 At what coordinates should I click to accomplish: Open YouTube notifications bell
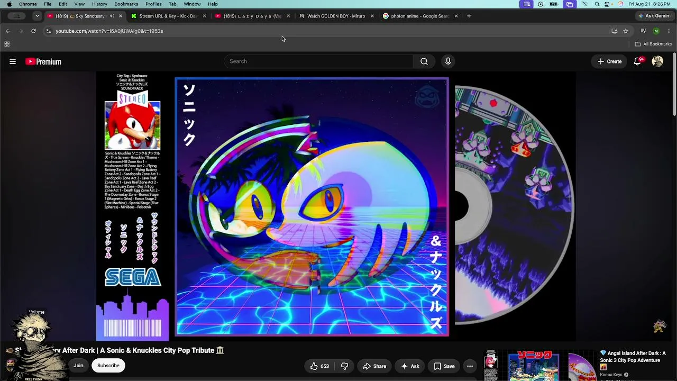coord(638,61)
